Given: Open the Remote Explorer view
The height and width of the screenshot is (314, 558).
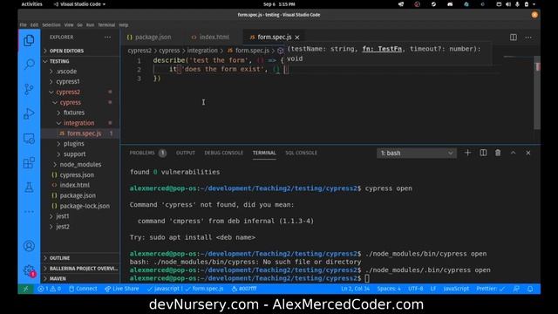Looking at the screenshot, I should tap(29, 139).
